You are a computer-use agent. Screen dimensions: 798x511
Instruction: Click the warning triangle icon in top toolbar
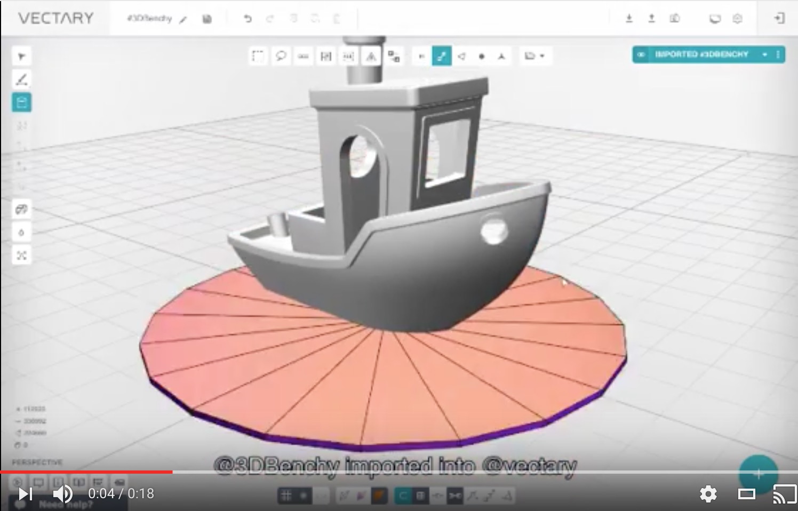[x=371, y=56]
